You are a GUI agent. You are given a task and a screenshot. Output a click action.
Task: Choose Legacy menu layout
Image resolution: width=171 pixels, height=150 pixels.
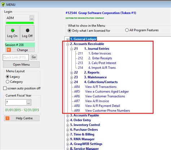click(8, 76)
